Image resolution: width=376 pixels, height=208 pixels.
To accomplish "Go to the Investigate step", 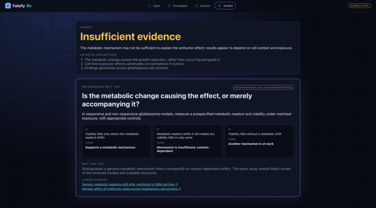I will (x=177, y=6).
